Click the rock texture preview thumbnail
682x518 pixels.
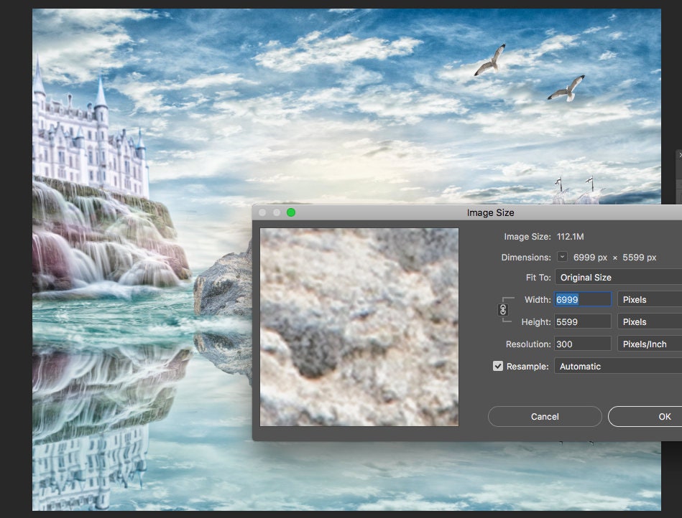359,326
